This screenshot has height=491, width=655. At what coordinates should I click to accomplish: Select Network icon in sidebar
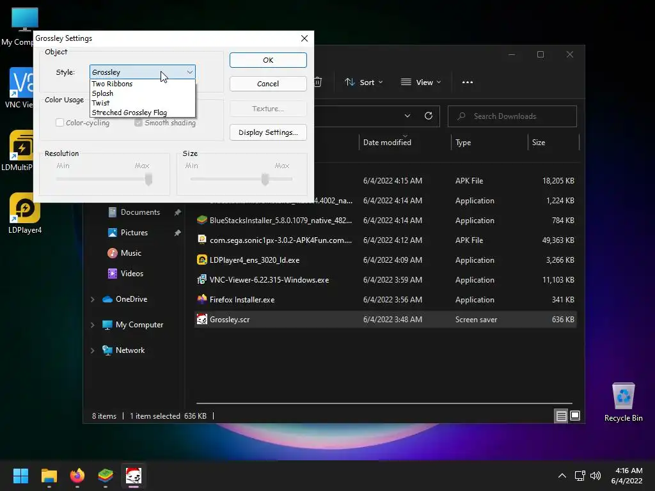[x=107, y=350]
